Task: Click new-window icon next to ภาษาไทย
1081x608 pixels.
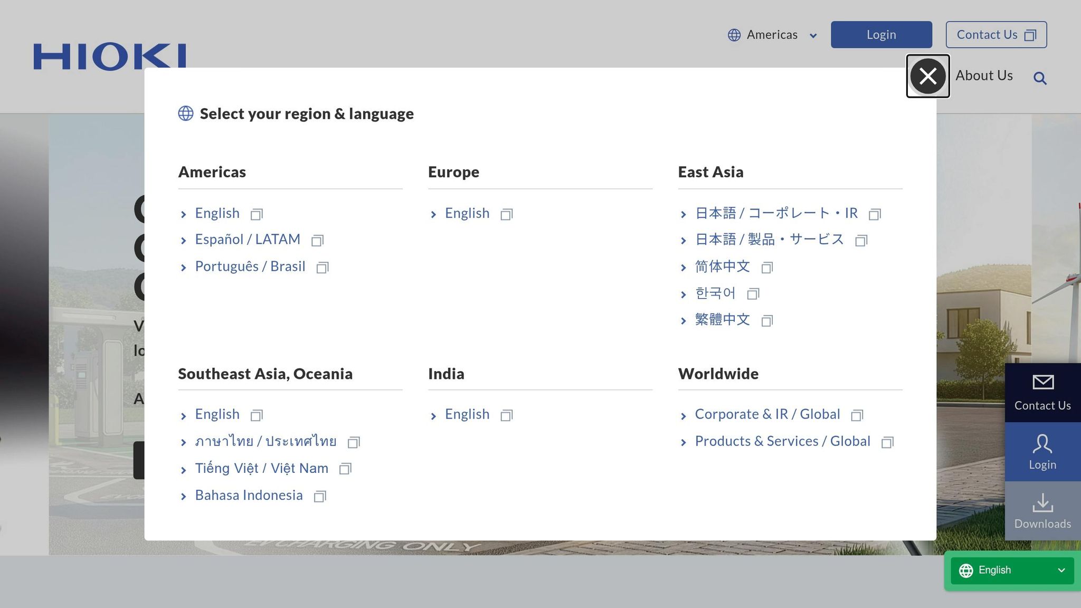Action: click(354, 442)
